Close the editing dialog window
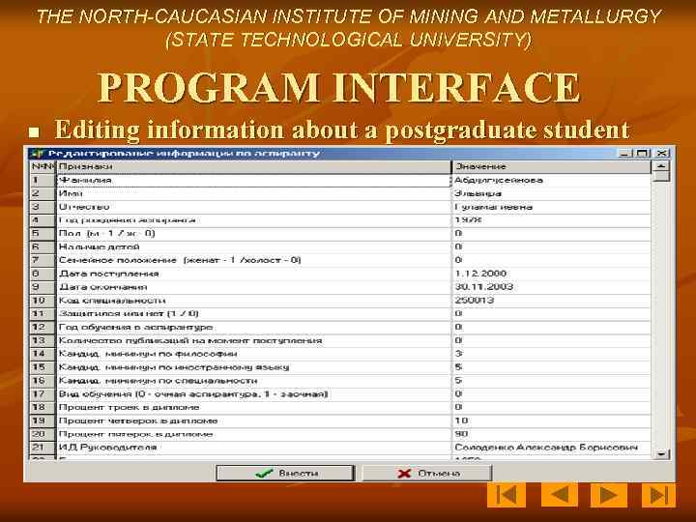696x522 pixels. click(x=661, y=153)
